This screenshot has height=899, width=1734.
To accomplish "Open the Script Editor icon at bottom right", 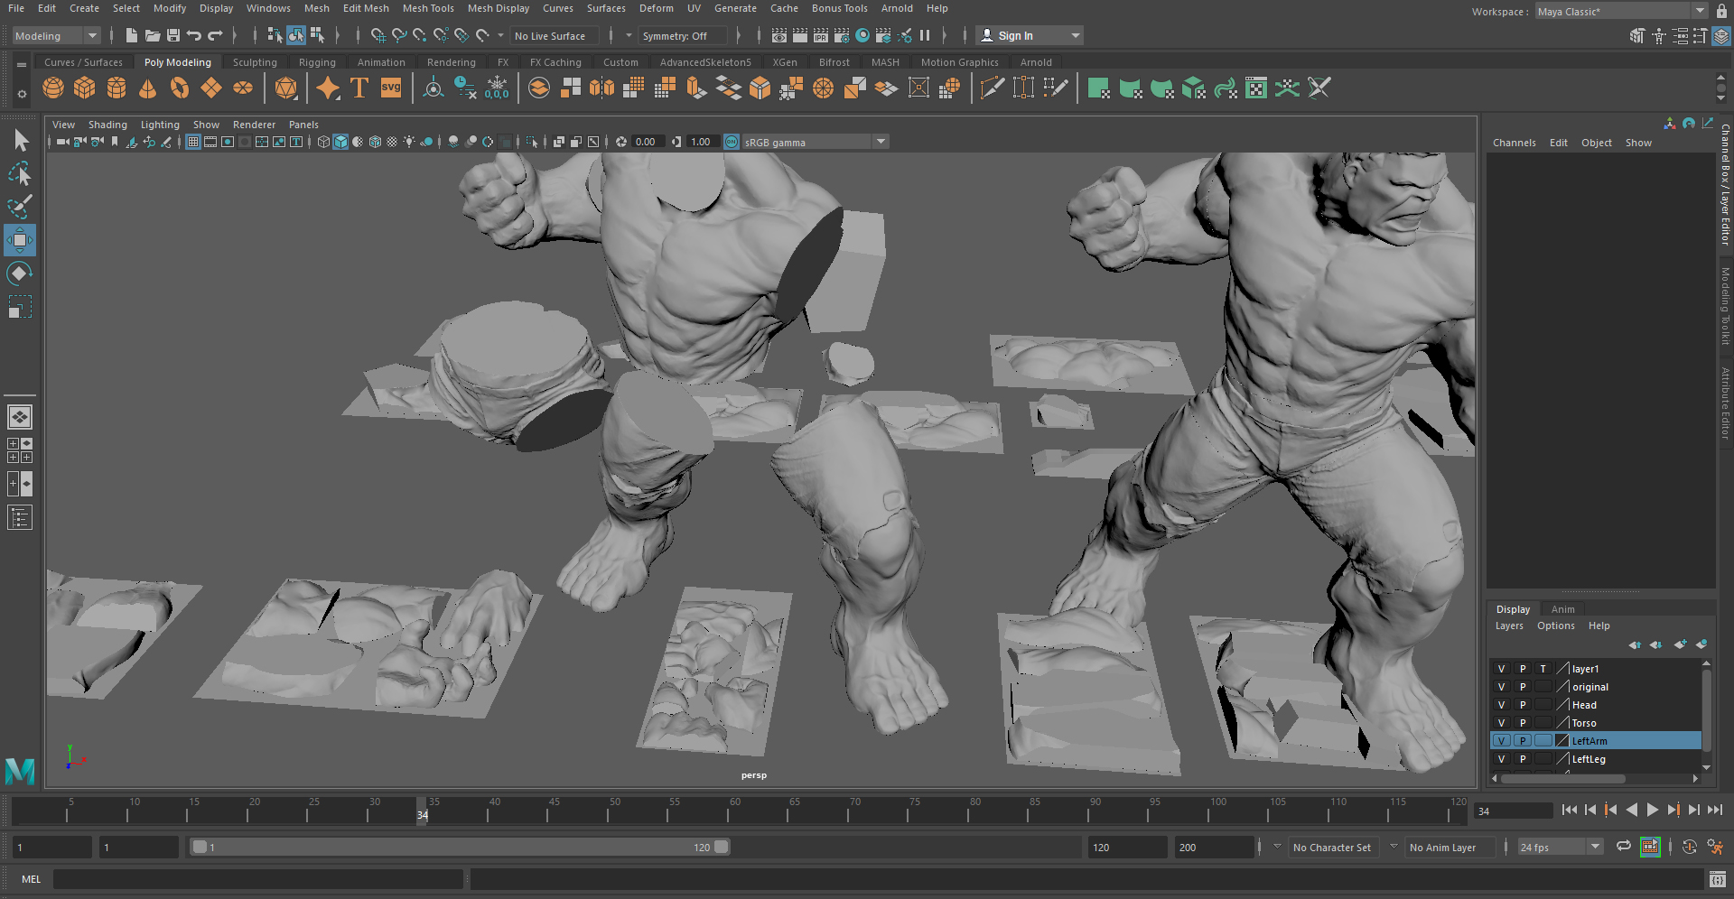I will pyautogui.click(x=1717, y=879).
